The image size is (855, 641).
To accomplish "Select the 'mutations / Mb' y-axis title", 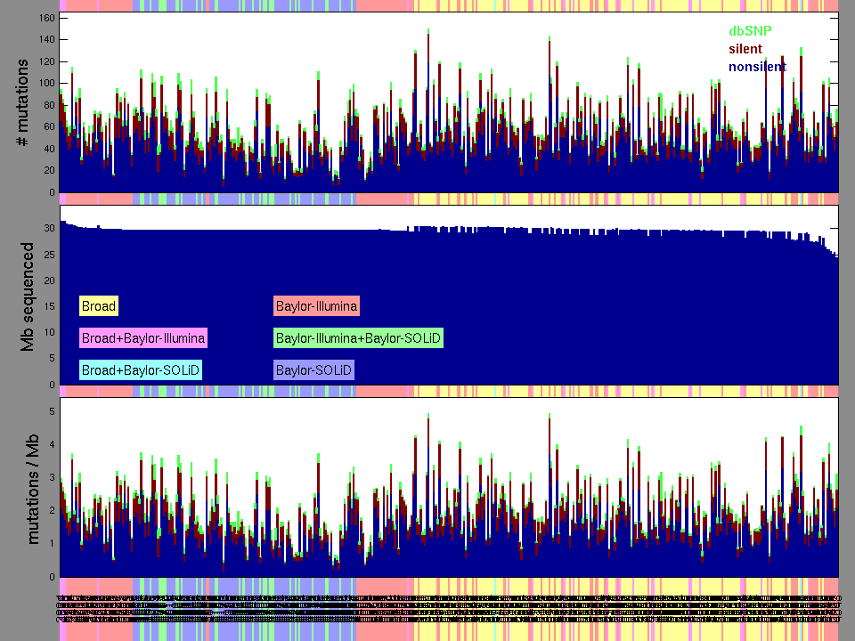I will click(x=33, y=487).
